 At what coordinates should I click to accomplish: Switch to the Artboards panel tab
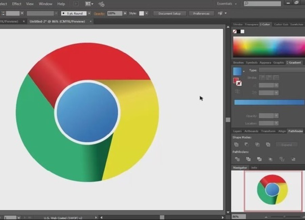251,131
